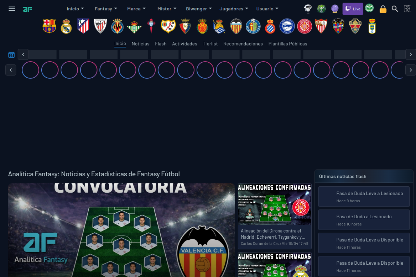Open the calendar date icon
416x277 pixels.
(11, 55)
